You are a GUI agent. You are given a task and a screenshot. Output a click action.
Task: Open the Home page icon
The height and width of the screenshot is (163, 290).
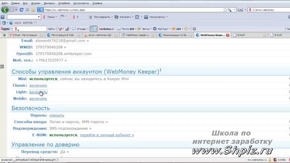click(x=33, y=10)
